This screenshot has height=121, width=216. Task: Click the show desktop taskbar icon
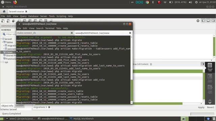click(2, 119)
